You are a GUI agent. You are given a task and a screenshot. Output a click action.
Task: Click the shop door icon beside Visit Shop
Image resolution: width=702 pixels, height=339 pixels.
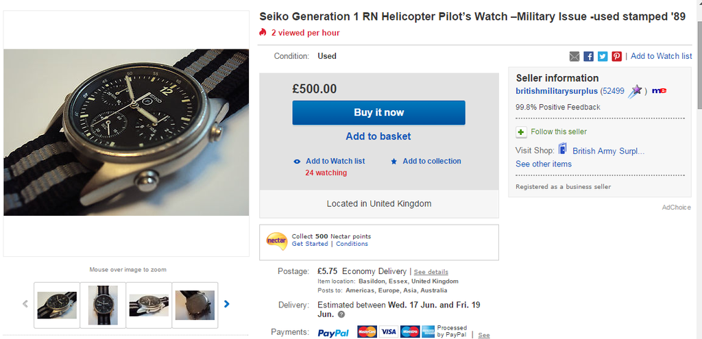tap(563, 149)
